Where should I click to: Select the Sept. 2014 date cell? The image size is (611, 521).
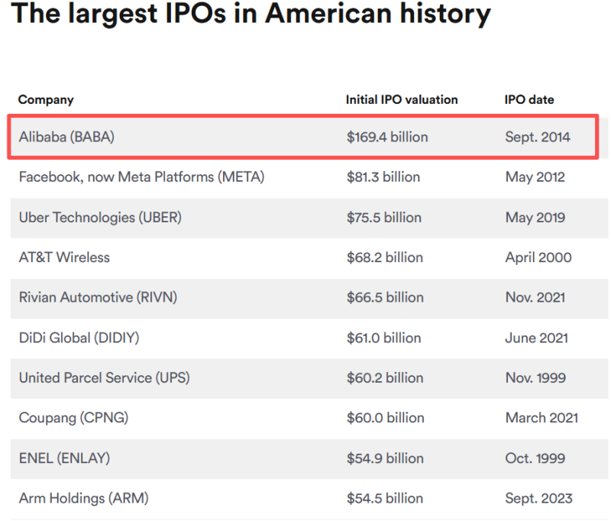538,138
